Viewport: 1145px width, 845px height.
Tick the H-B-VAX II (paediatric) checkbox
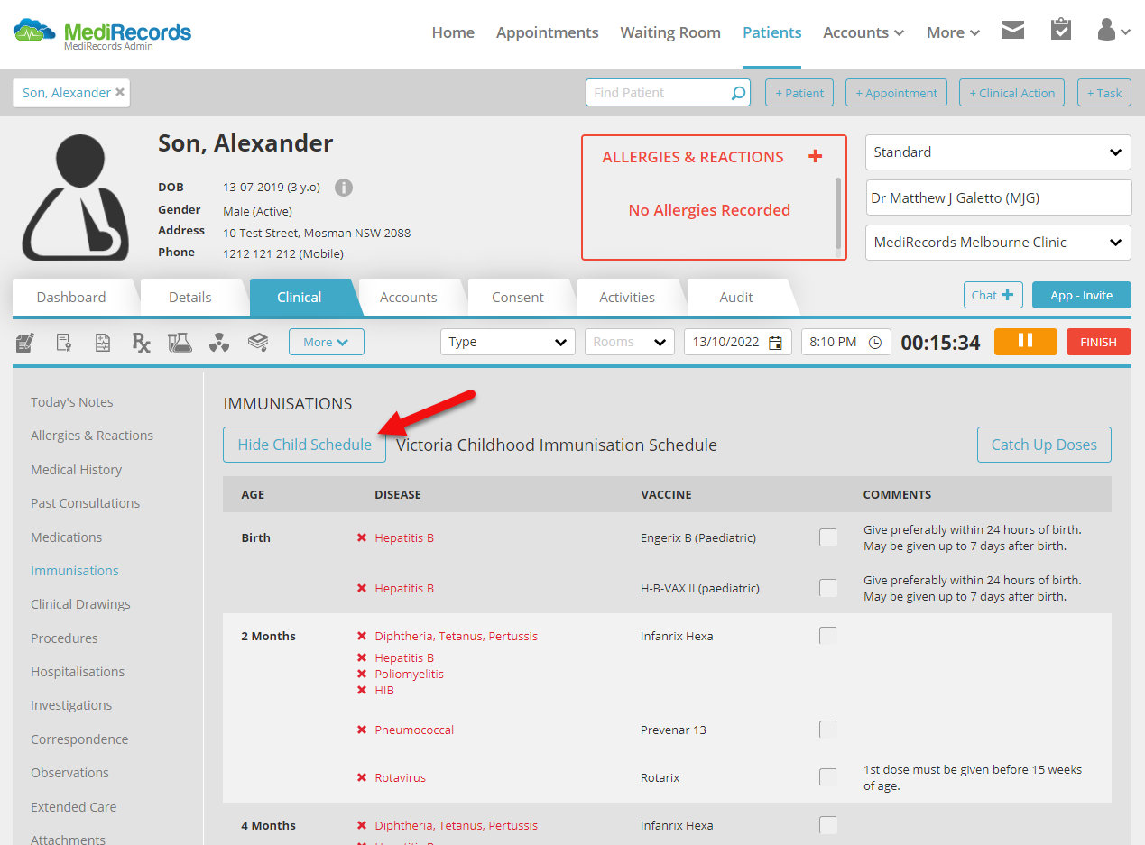(x=828, y=588)
